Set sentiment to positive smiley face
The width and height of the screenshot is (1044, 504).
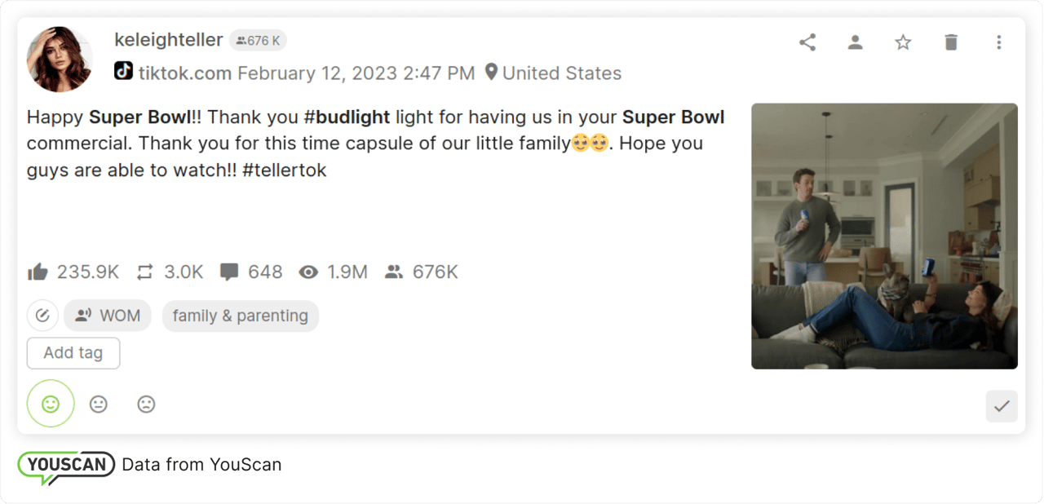(x=51, y=404)
